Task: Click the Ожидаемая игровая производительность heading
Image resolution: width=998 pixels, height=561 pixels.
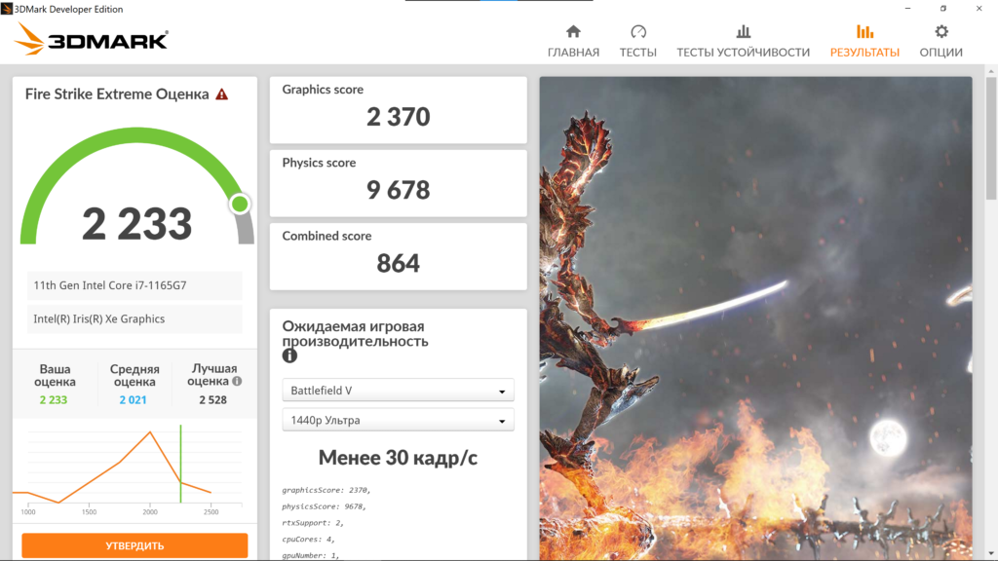Action: tap(355, 334)
